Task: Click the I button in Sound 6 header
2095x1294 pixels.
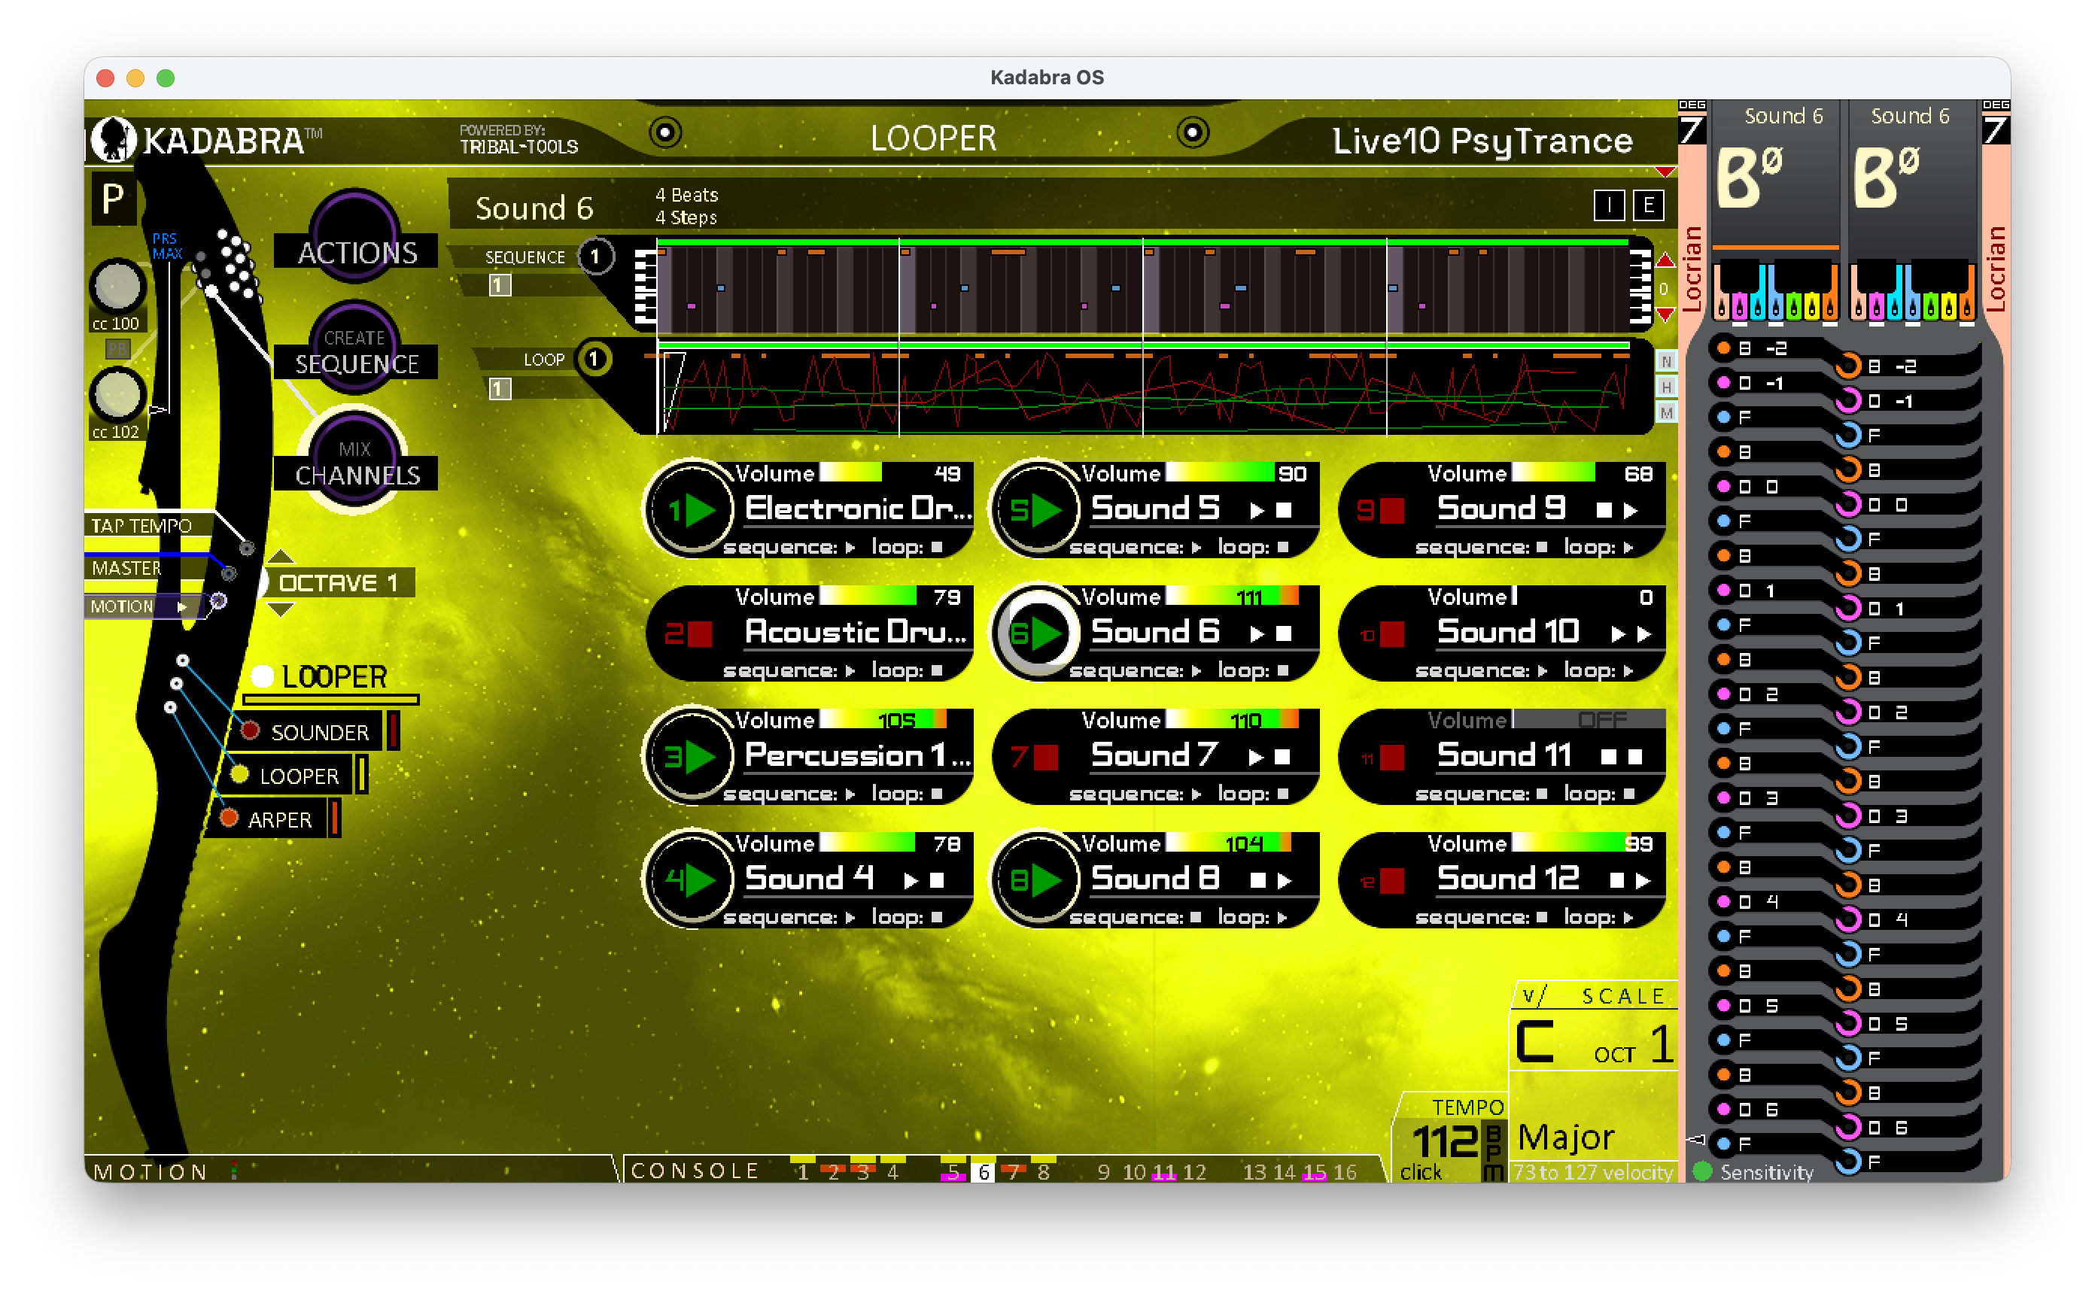Action: coord(1609,205)
